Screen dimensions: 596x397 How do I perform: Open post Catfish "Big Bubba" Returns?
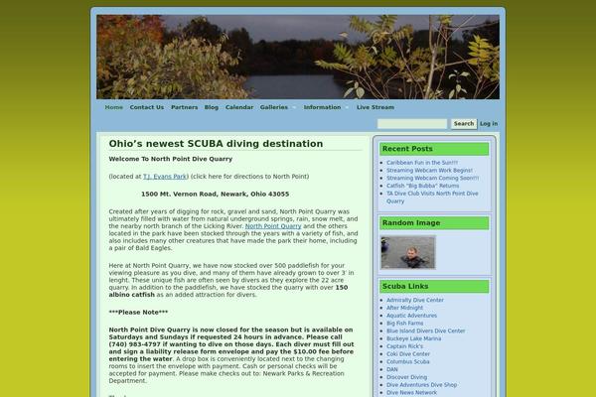click(x=423, y=186)
